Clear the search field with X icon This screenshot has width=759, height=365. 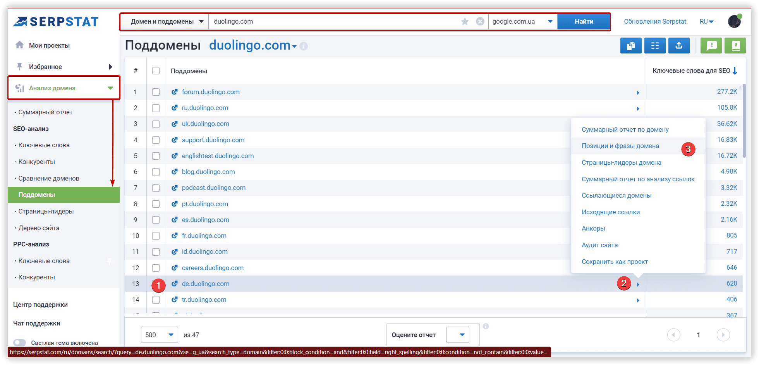(480, 21)
